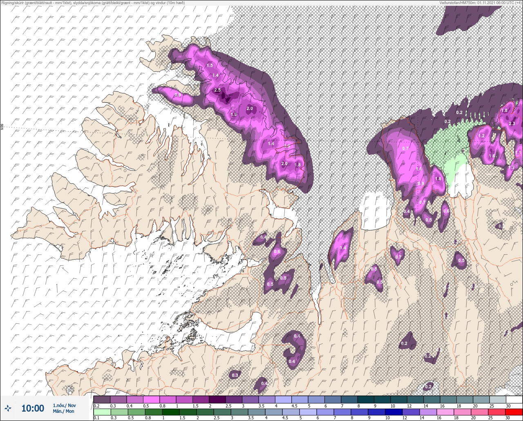Click the 10:00 forecast time label
Viewport: 523px width, 421px height.
33,408
